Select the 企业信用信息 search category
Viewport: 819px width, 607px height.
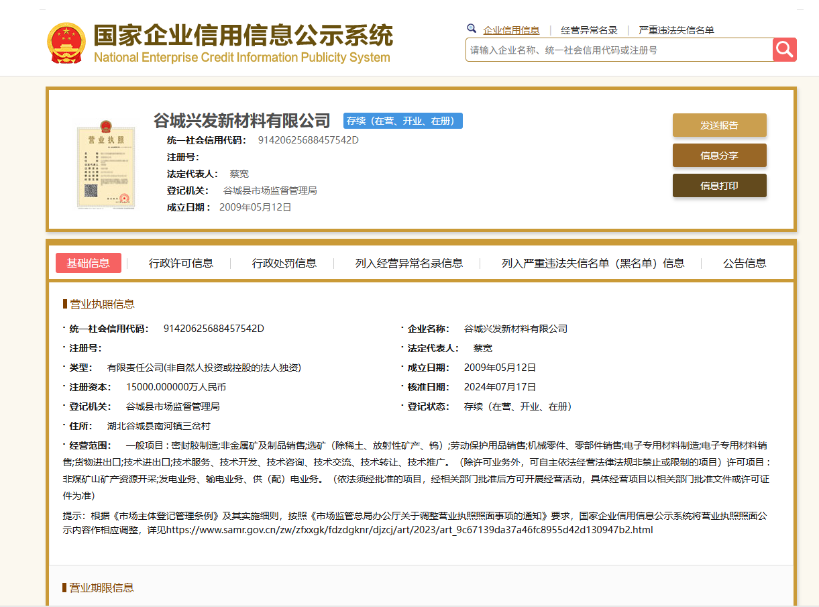coord(511,30)
